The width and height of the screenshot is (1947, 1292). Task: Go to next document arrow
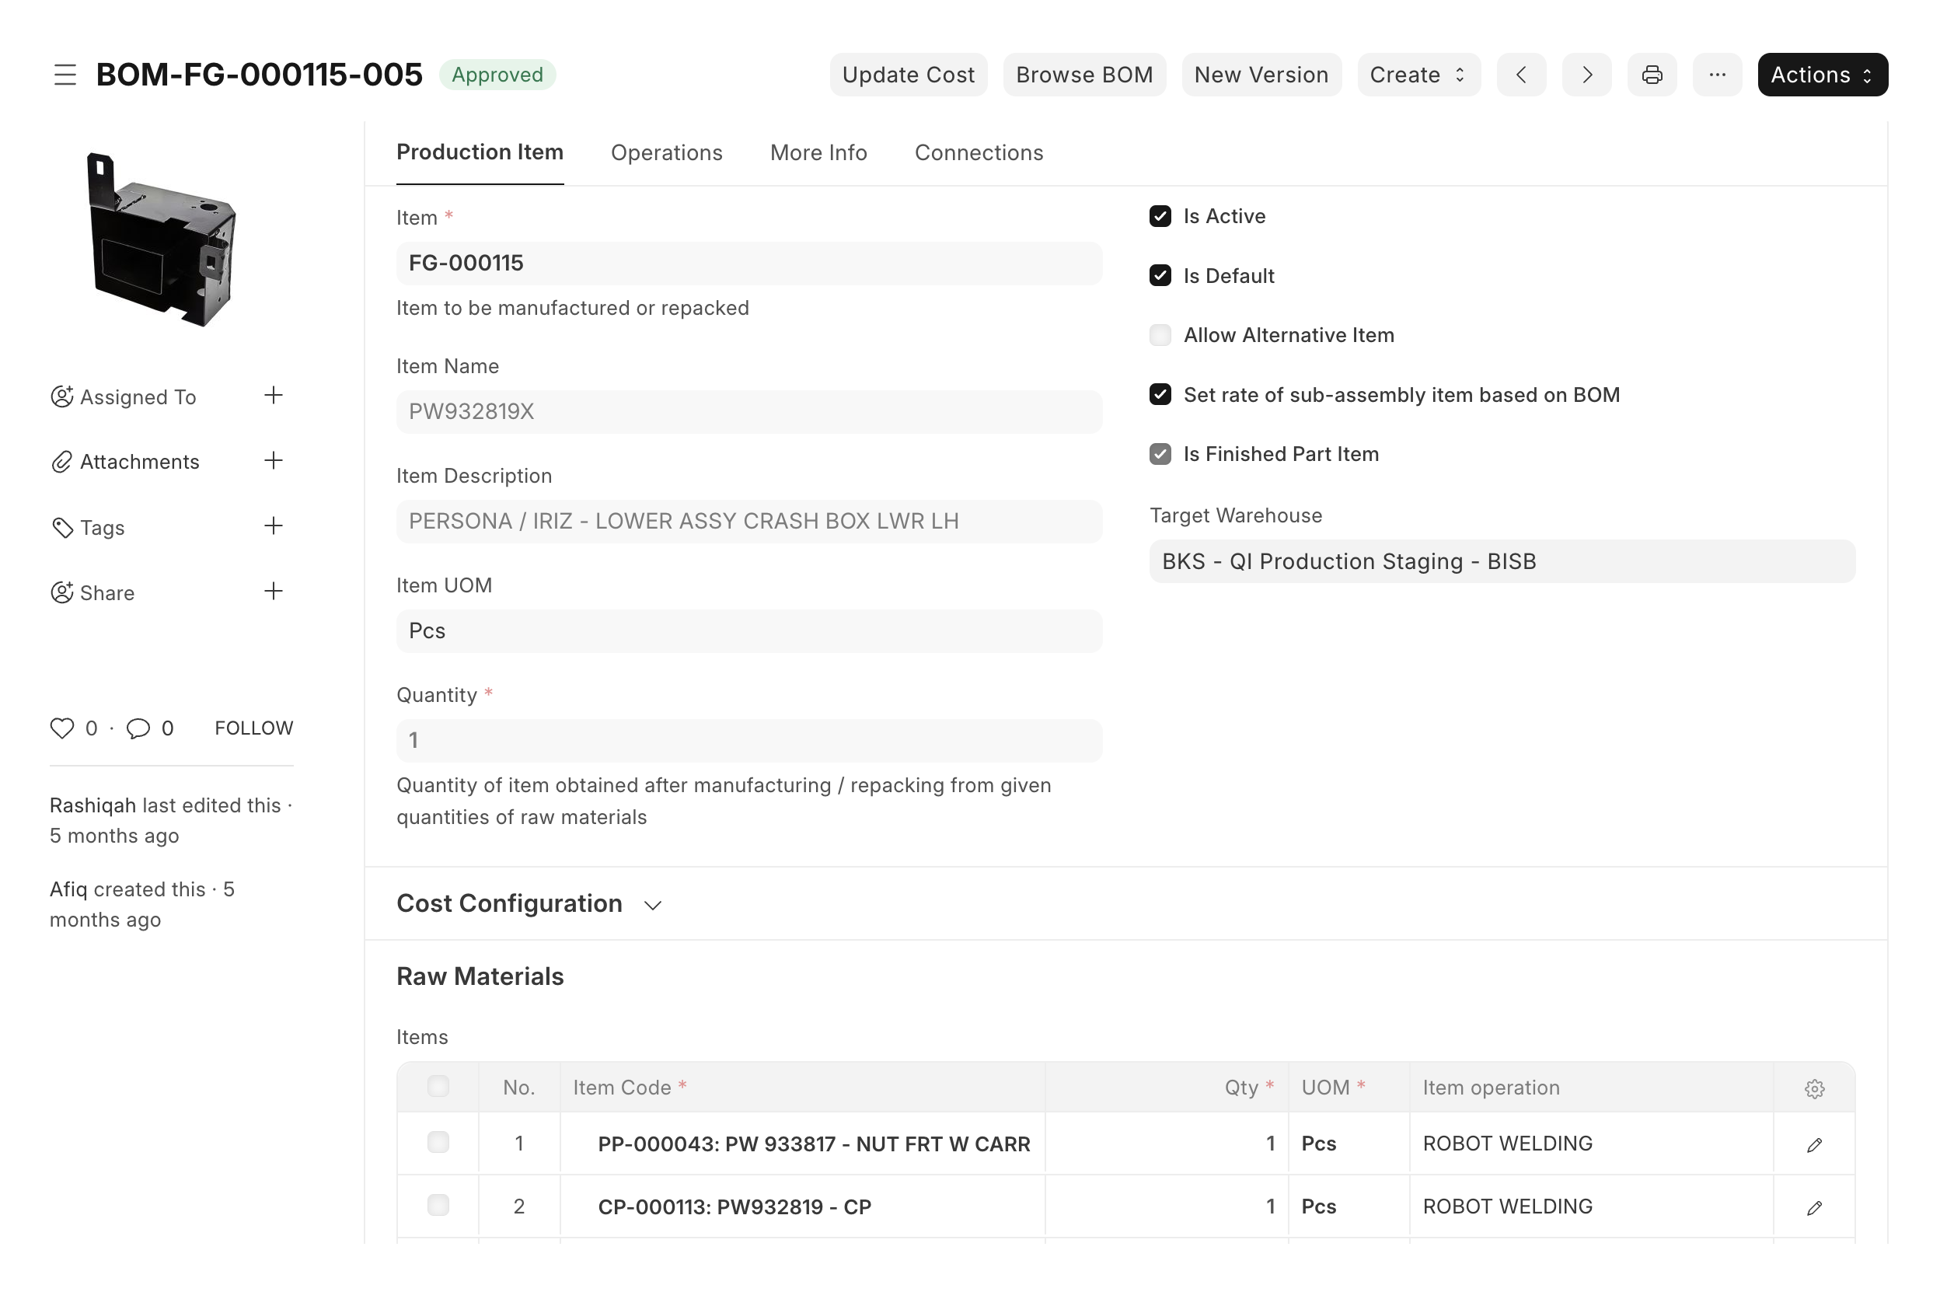(1586, 75)
